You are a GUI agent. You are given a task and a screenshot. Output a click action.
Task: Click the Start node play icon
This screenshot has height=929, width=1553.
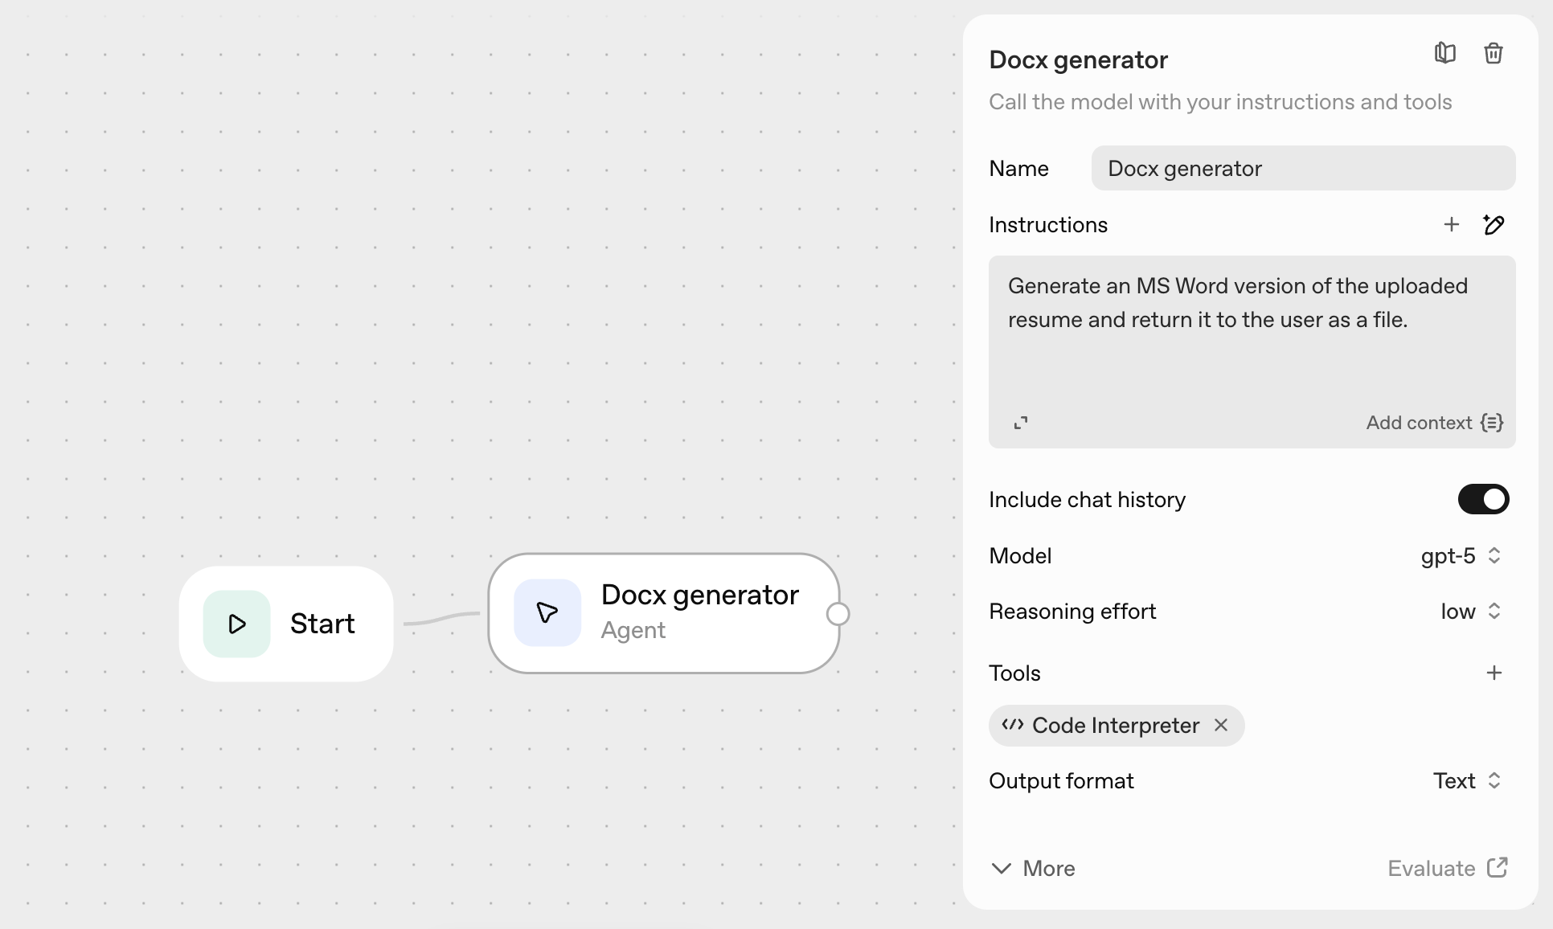(x=237, y=624)
